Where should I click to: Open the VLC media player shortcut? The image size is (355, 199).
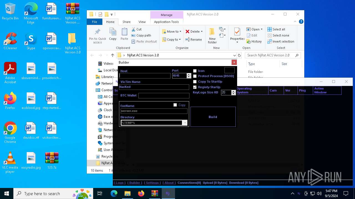(10, 163)
